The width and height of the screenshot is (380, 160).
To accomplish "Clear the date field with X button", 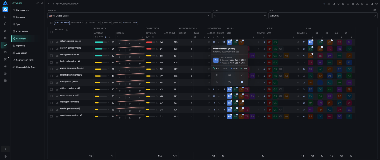I will (375, 16).
